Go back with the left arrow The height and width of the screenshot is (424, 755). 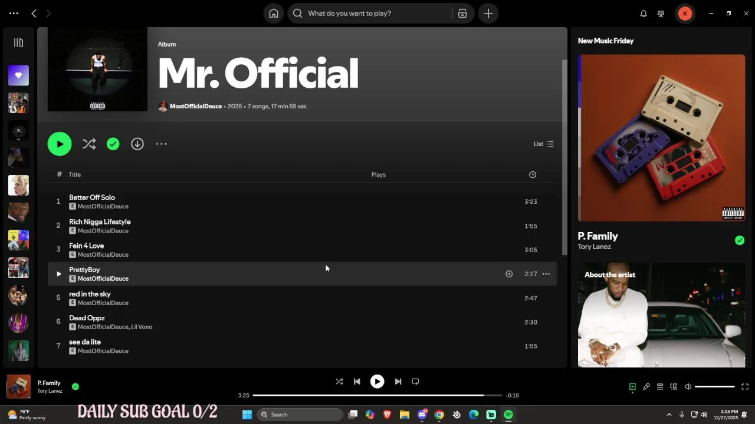click(34, 13)
